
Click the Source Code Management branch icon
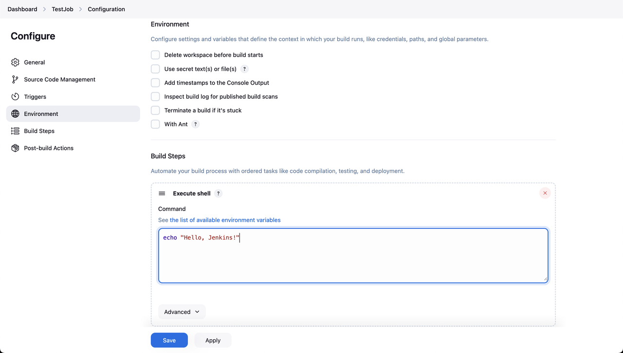pos(15,79)
